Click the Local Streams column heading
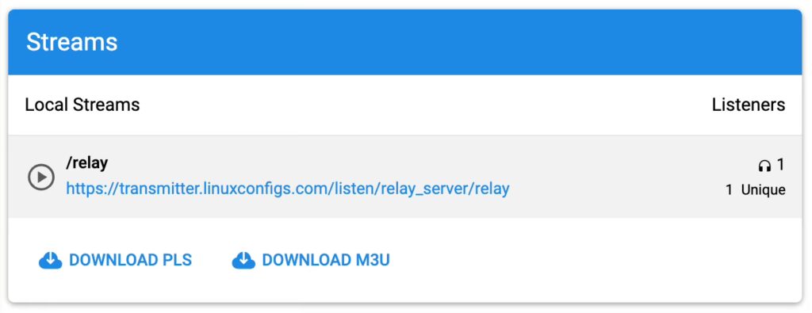 (x=82, y=105)
